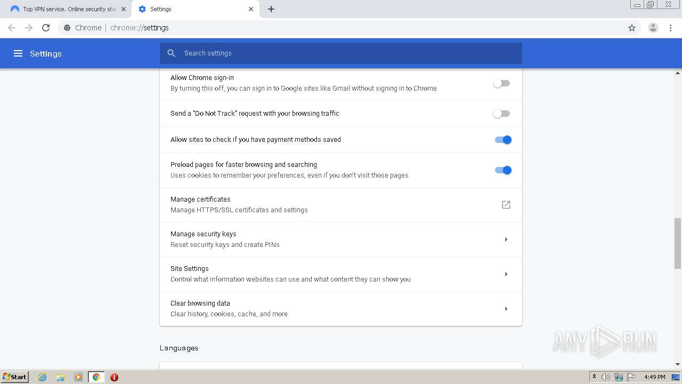Click the Chrome taskbar icon

point(96,377)
